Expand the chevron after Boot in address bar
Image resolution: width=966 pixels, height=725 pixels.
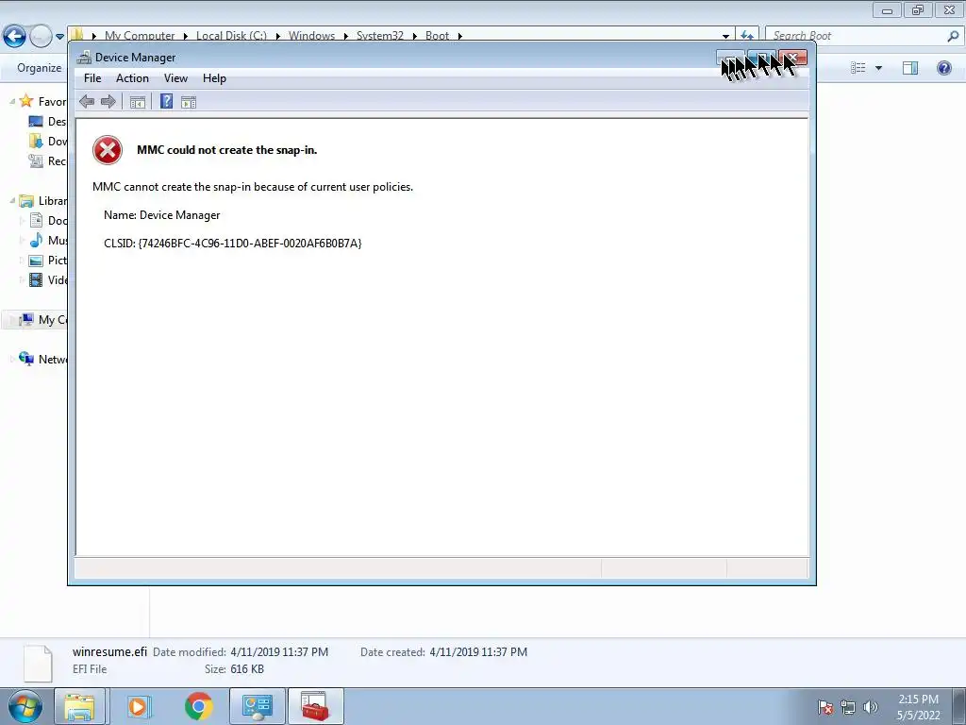pyautogui.click(x=459, y=36)
